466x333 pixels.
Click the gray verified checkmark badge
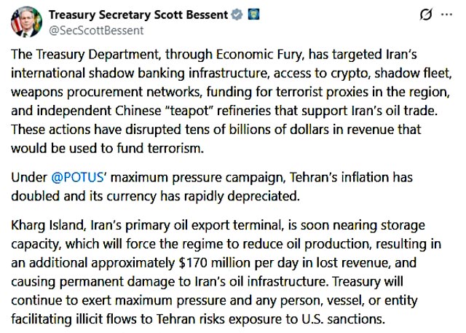coord(233,15)
